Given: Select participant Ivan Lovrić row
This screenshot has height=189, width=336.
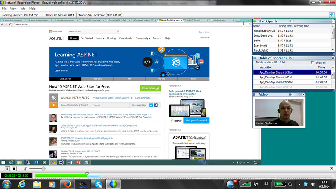Looking at the screenshot, I should 292,46.
